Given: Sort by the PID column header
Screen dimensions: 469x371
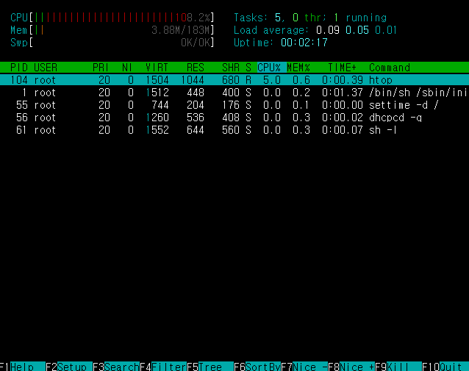Looking at the screenshot, I should pyautogui.click(x=19, y=68).
